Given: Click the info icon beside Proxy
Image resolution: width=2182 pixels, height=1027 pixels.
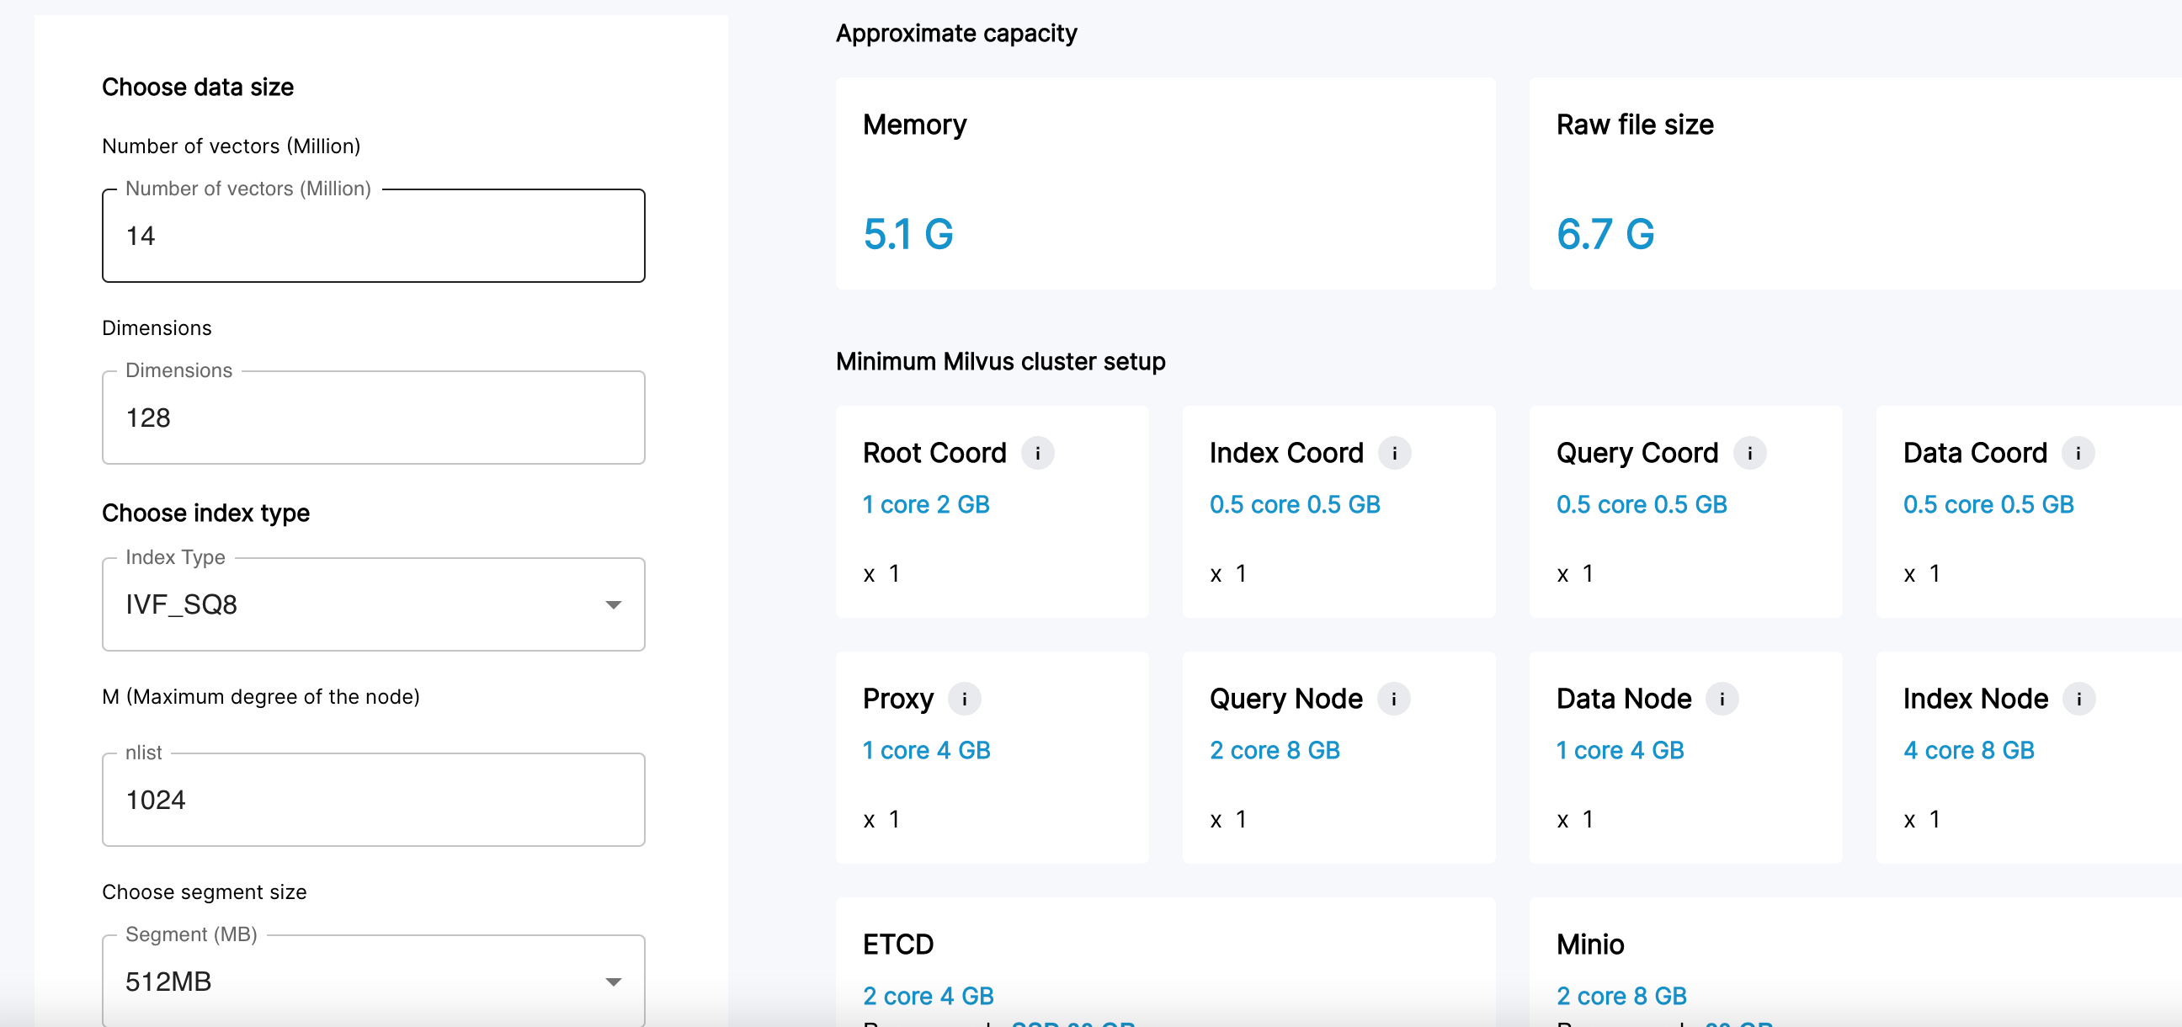Looking at the screenshot, I should (964, 698).
